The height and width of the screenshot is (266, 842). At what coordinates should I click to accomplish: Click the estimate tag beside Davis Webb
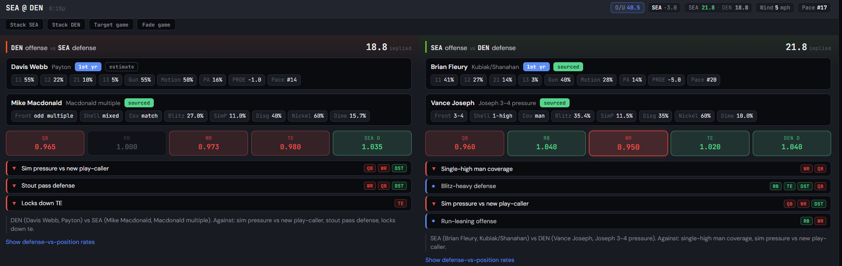click(122, 67)
